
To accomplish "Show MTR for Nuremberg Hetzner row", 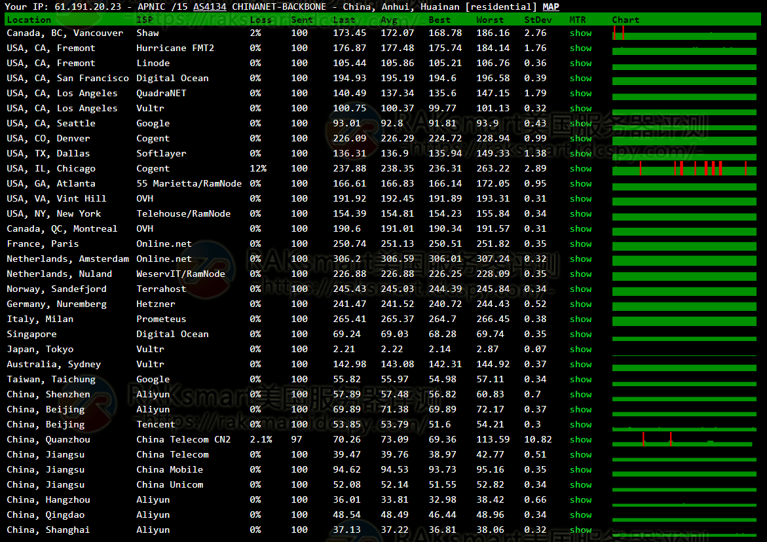I will point(580,304).
